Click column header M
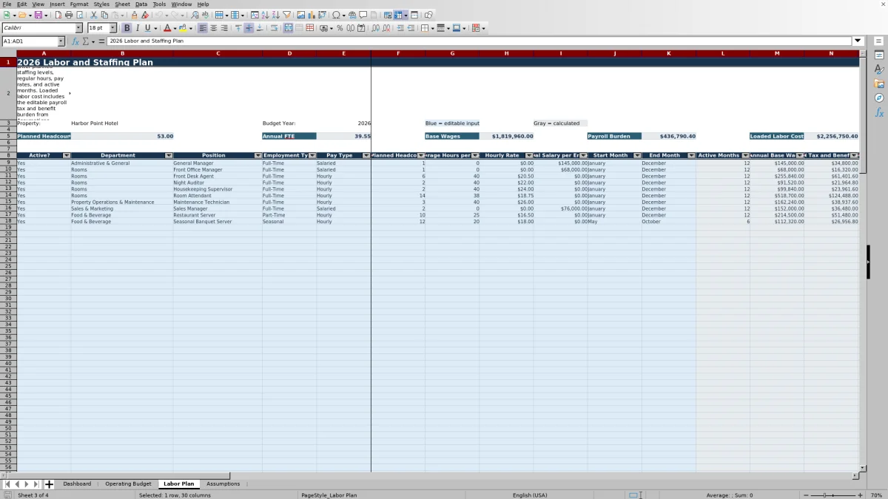888x499 pixels. (x=777, y=53)
